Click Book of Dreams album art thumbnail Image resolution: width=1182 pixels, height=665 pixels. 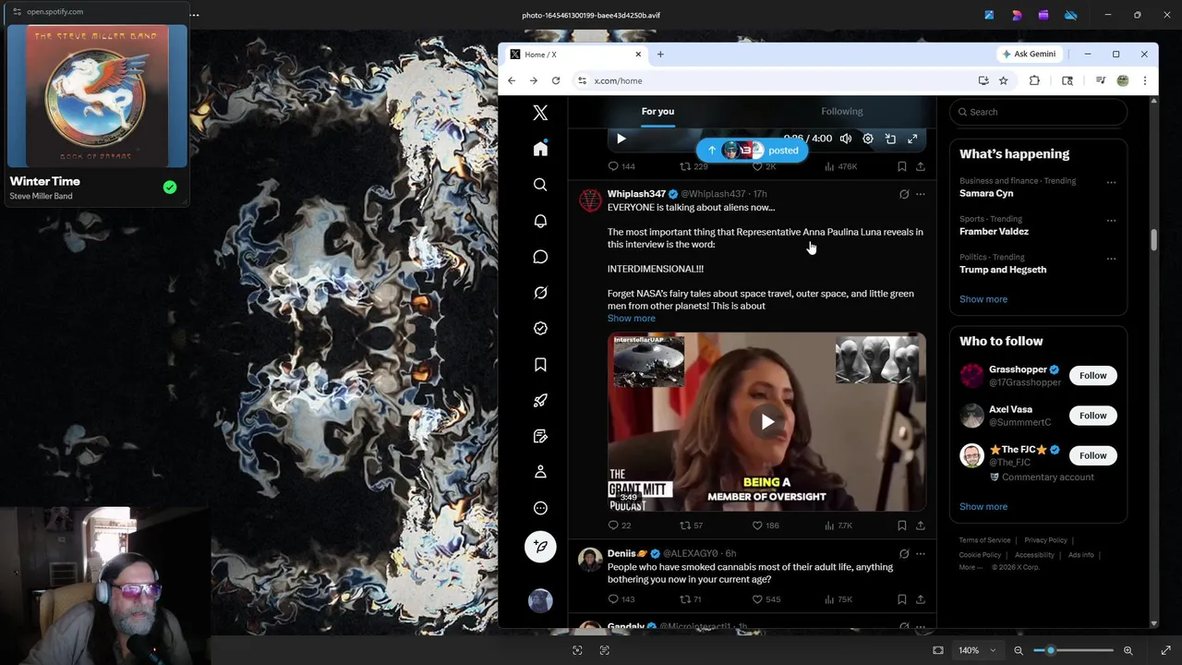[x=97, y=95]
